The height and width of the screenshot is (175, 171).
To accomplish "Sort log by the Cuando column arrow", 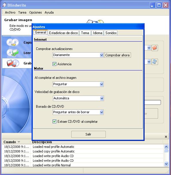I will coord(19,142).
